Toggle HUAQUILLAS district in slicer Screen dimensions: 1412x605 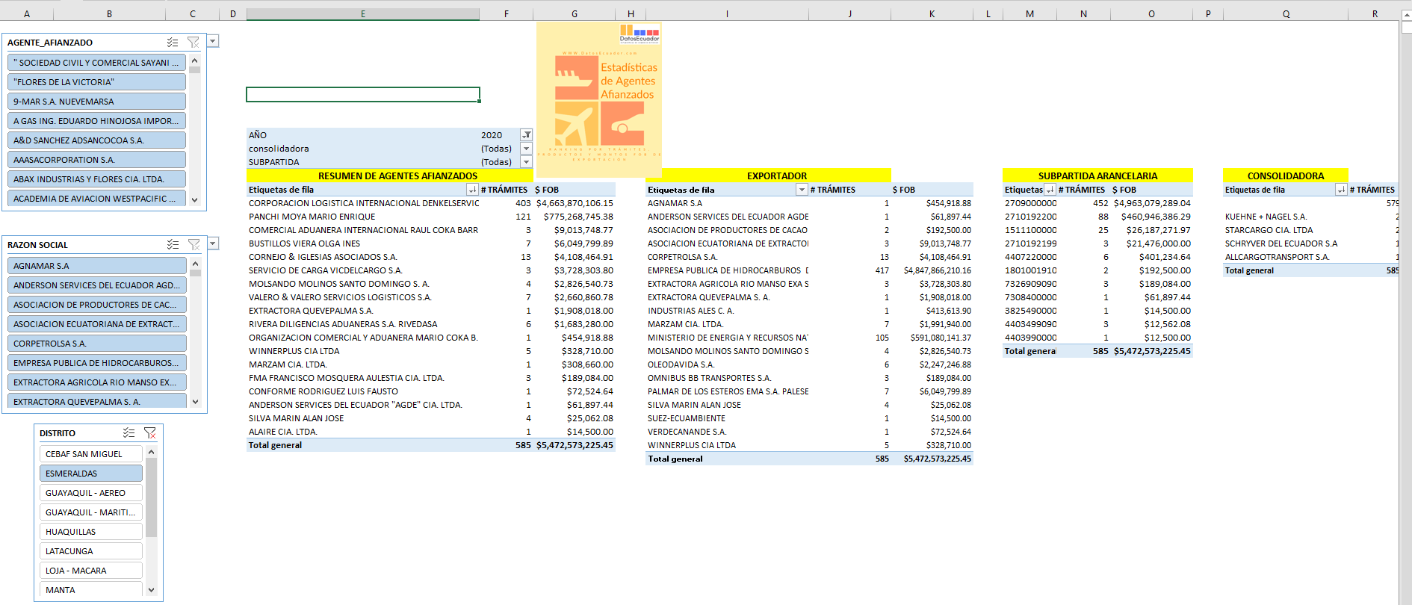(90, 532)
